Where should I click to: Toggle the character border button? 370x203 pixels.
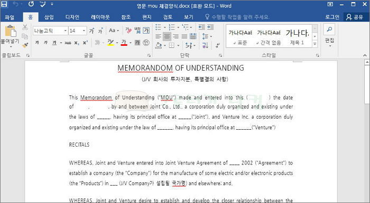146,31
